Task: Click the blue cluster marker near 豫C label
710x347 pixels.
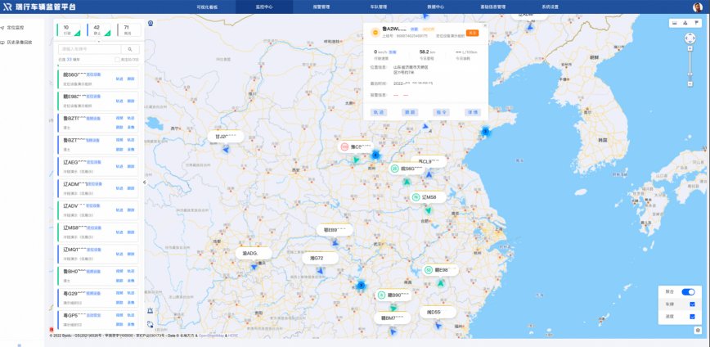Action: click(x=375, y=155)
